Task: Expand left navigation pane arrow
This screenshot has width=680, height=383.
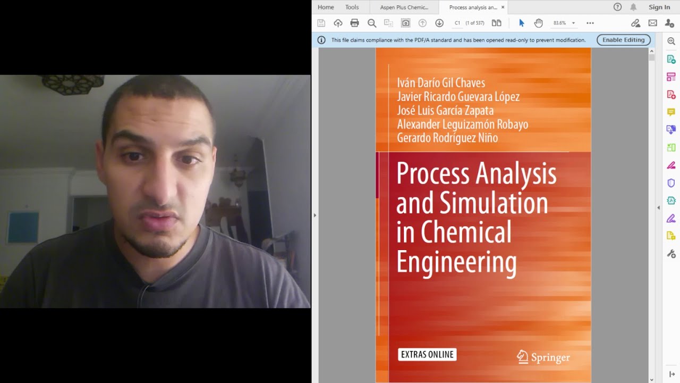Action: coord(314,215)
